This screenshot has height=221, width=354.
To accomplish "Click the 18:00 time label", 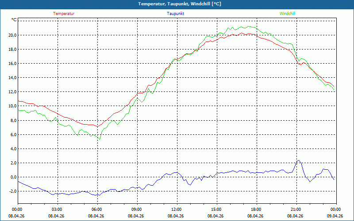I will click(256, 210).
